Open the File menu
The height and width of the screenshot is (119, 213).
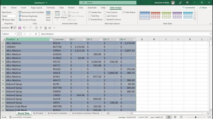tap(4, 8)
